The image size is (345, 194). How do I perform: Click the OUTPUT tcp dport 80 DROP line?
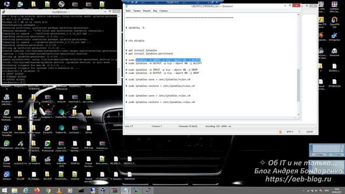coord(162,73)
